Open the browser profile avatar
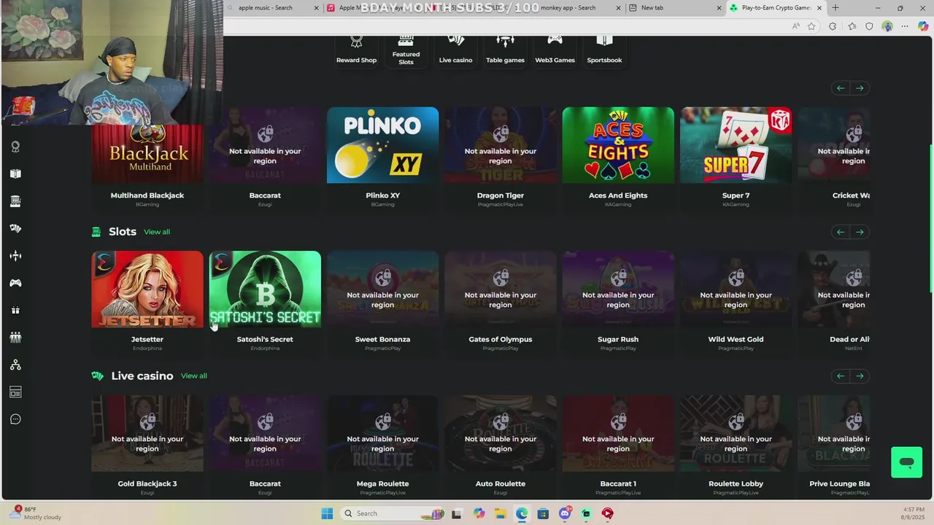 (887, 26)
